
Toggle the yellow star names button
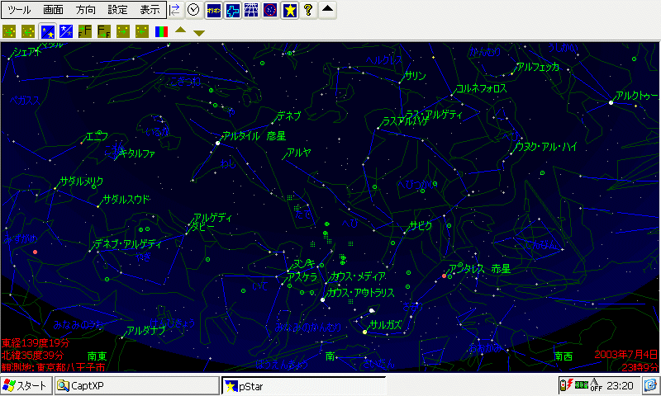[x=289, y=10]
